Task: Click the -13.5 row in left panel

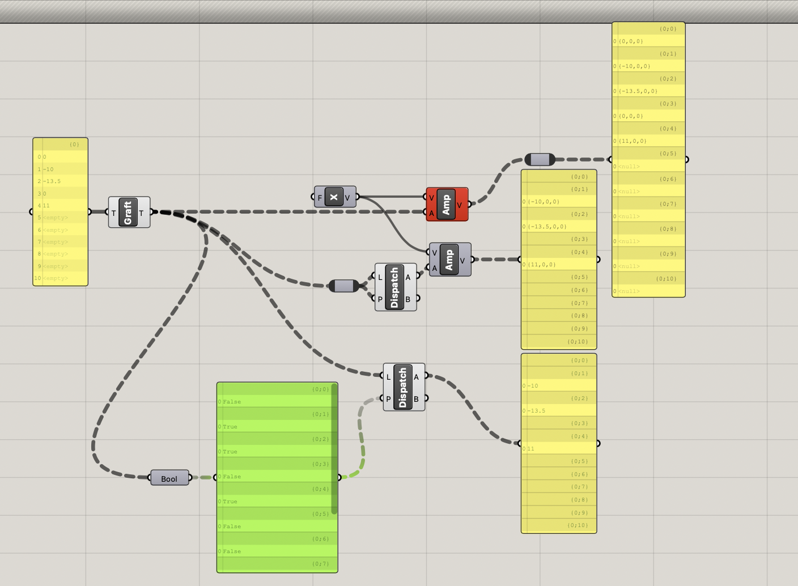Action: pyautogui.click(x=61, y=181)
